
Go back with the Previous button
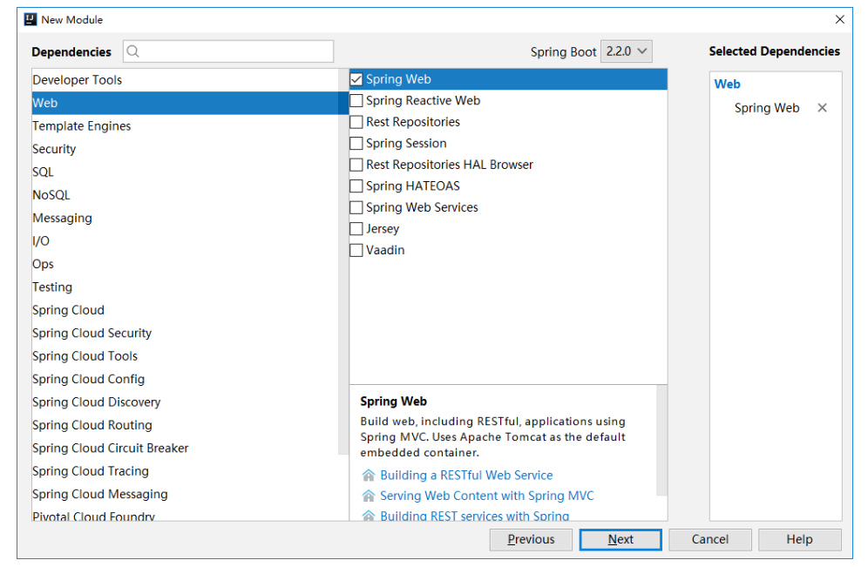pyautogui.click(x=531, y=539)
